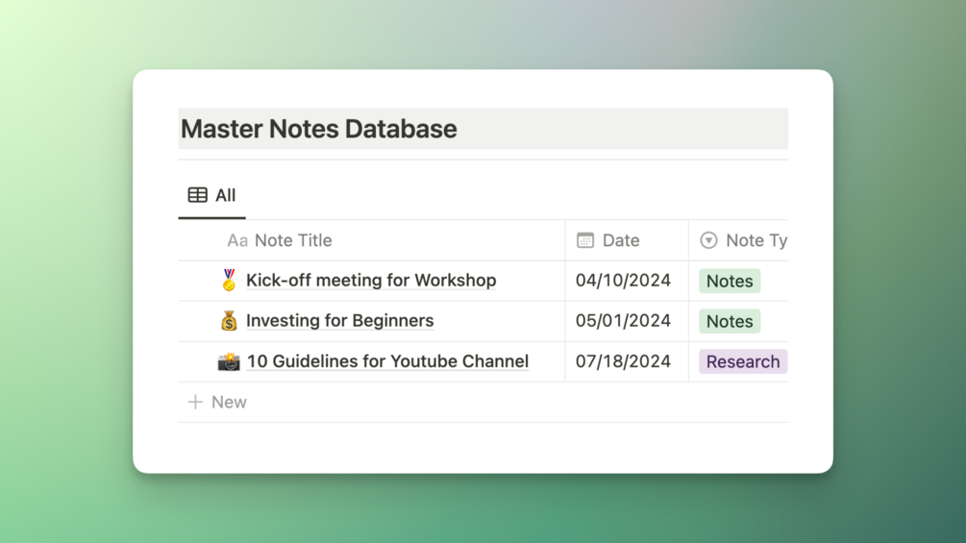Select the 04/10/2024 date cell
The height and width of the screenshot is (543, 966).
tap(623, 281)
